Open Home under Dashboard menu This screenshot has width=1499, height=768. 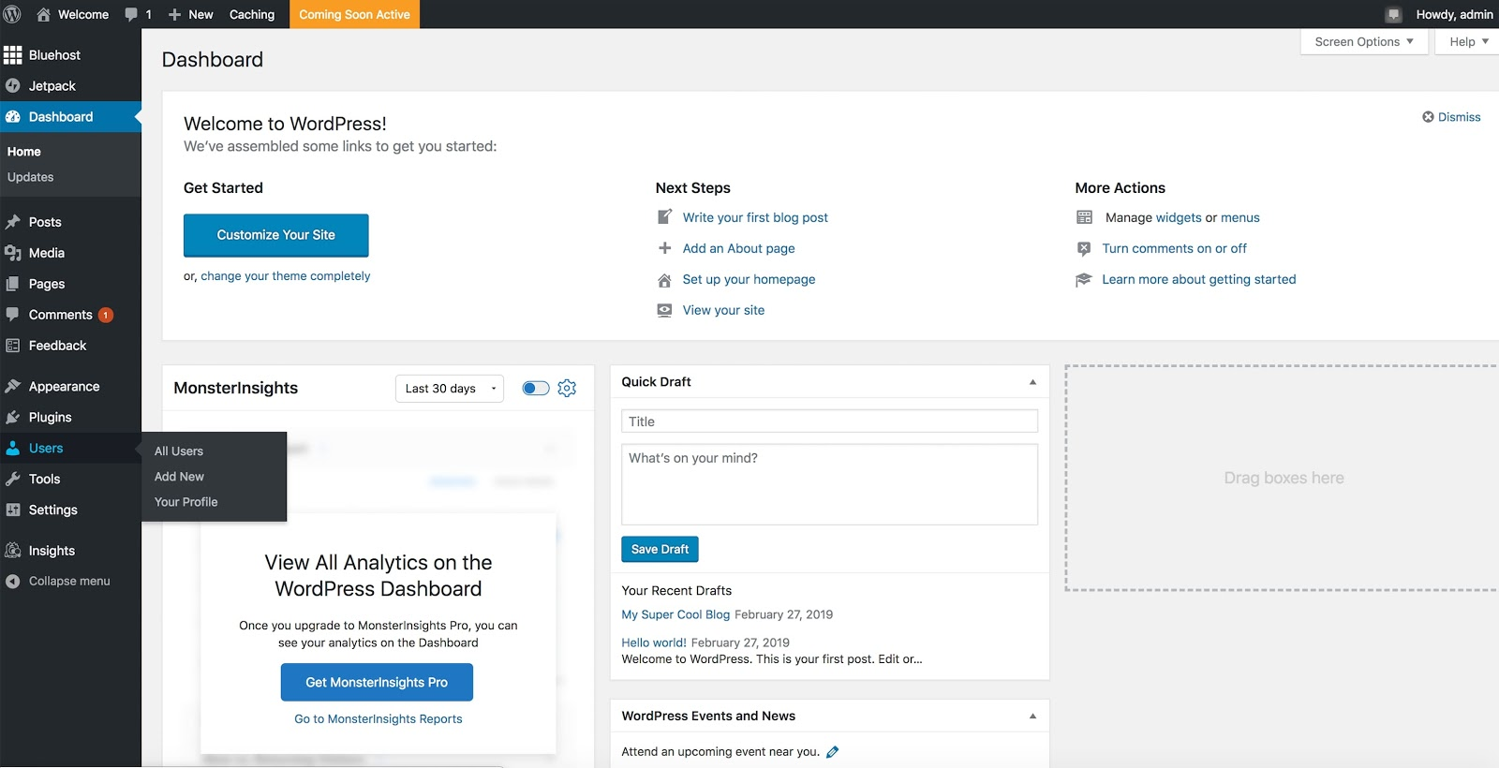point(24,152)
